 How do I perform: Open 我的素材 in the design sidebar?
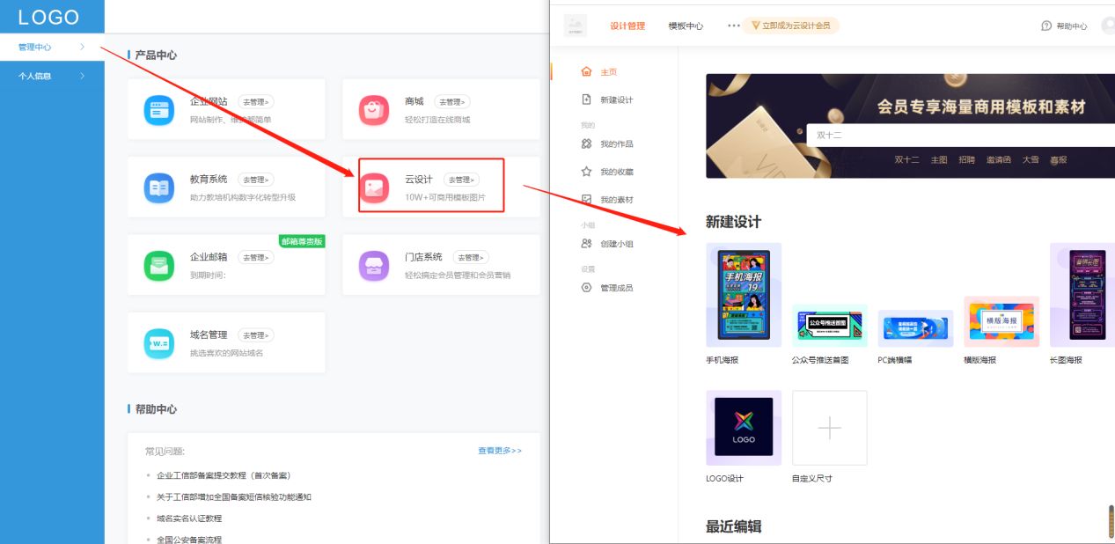tap(607, 200)
